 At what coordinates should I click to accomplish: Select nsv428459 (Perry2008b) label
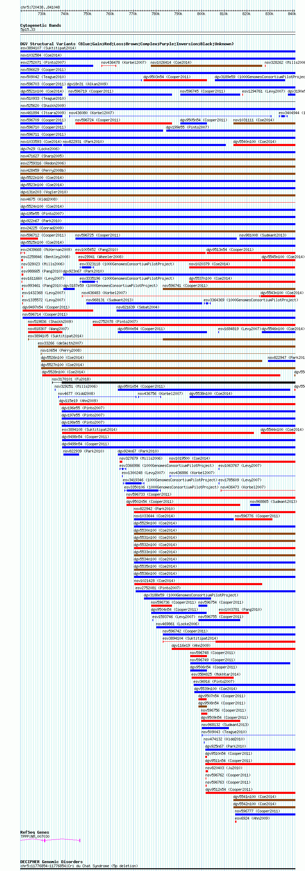click(x=43, y=170)
